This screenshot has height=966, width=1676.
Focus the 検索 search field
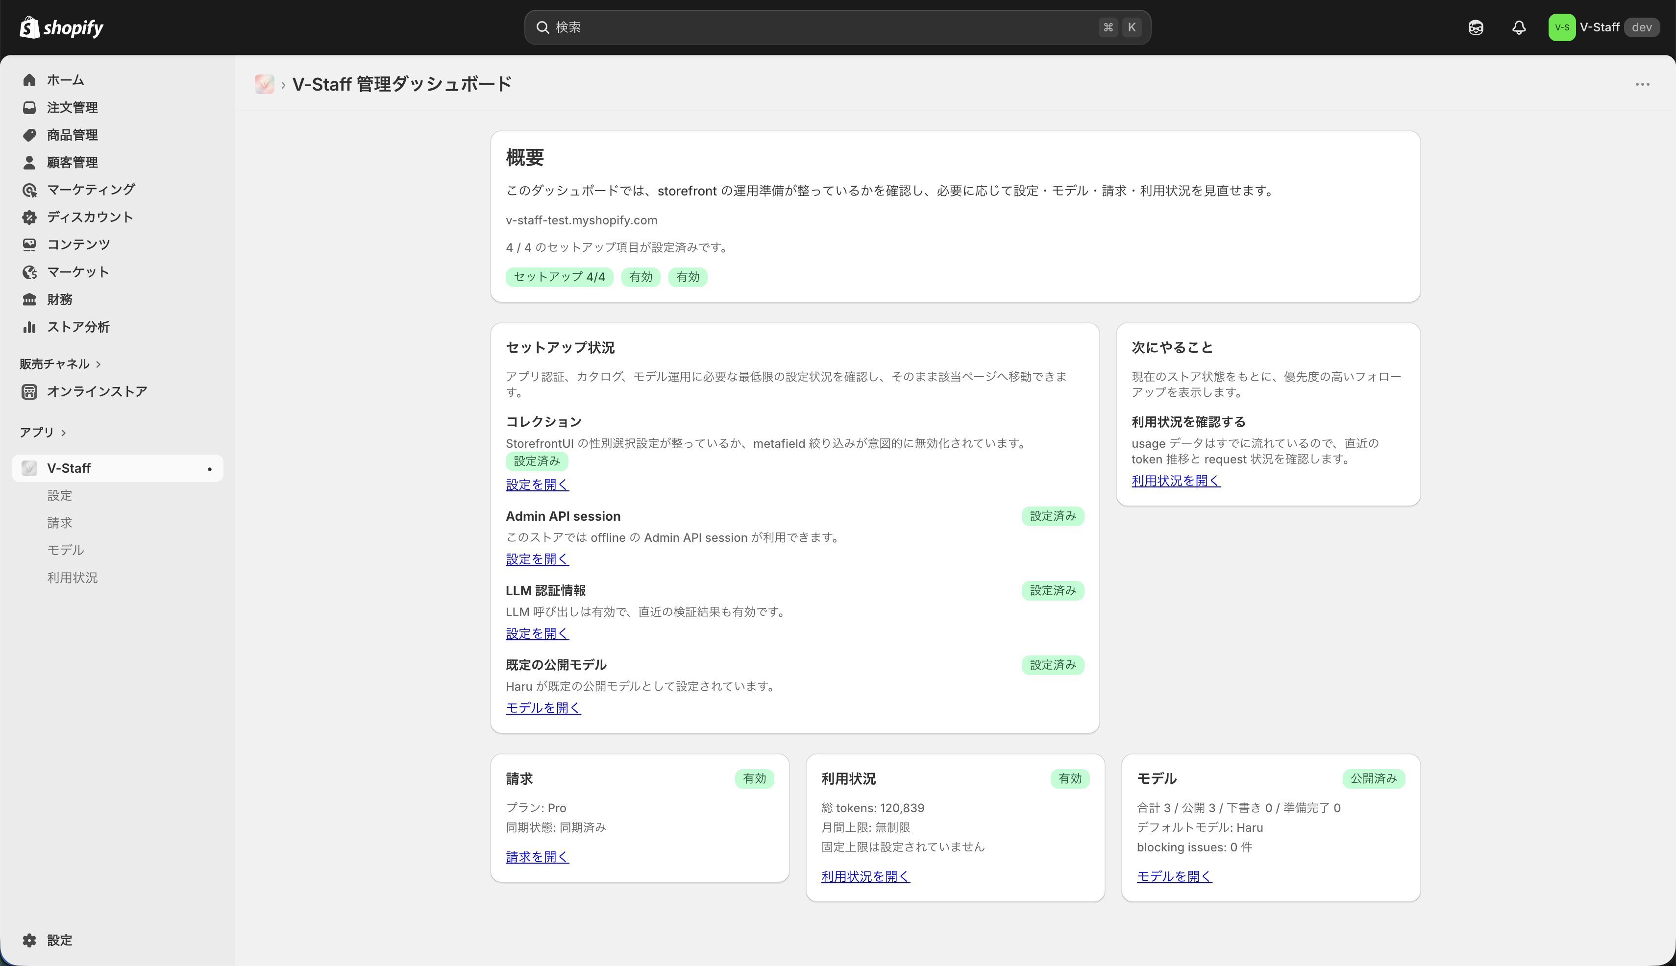tap(837, 27)
